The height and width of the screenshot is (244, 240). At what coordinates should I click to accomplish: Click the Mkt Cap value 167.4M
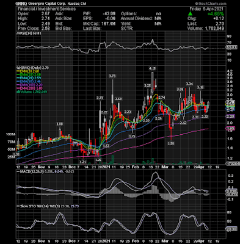click(109, 24)
